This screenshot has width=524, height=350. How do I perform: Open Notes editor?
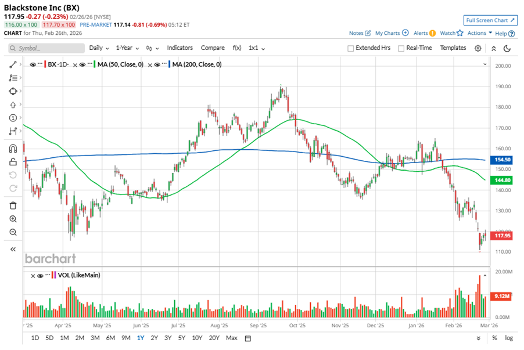coord(360,33)
